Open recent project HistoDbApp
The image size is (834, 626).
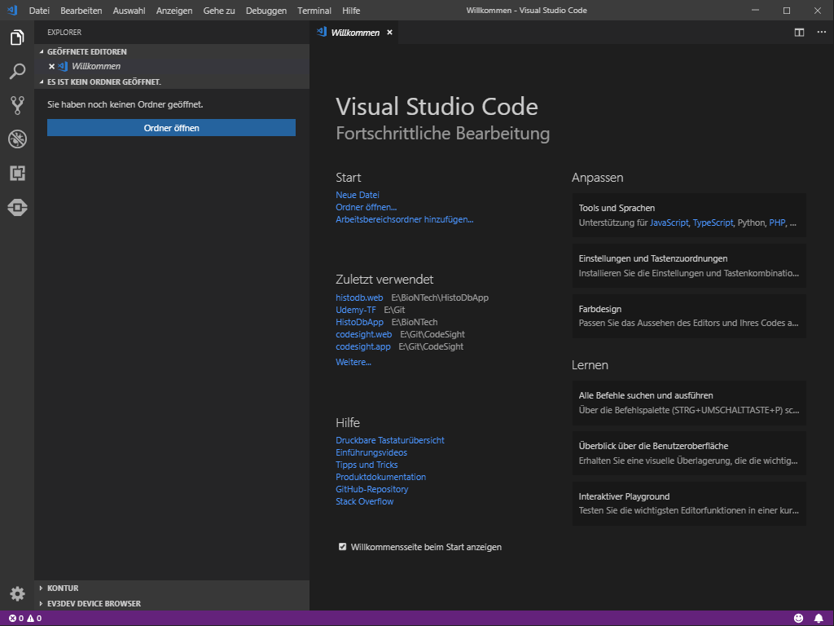tap(359, 322)
